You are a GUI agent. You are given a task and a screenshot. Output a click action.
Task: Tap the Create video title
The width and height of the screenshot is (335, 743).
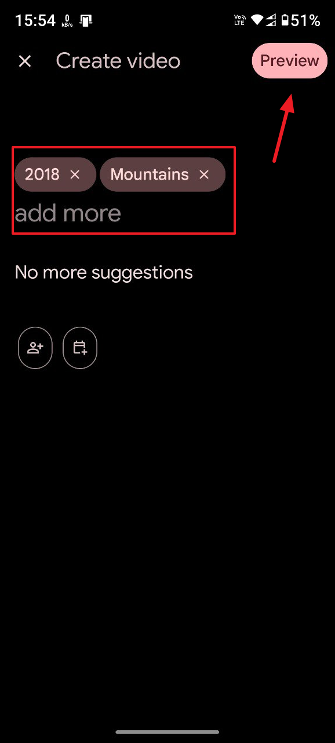pyautogui.click(x=118, y=61)
